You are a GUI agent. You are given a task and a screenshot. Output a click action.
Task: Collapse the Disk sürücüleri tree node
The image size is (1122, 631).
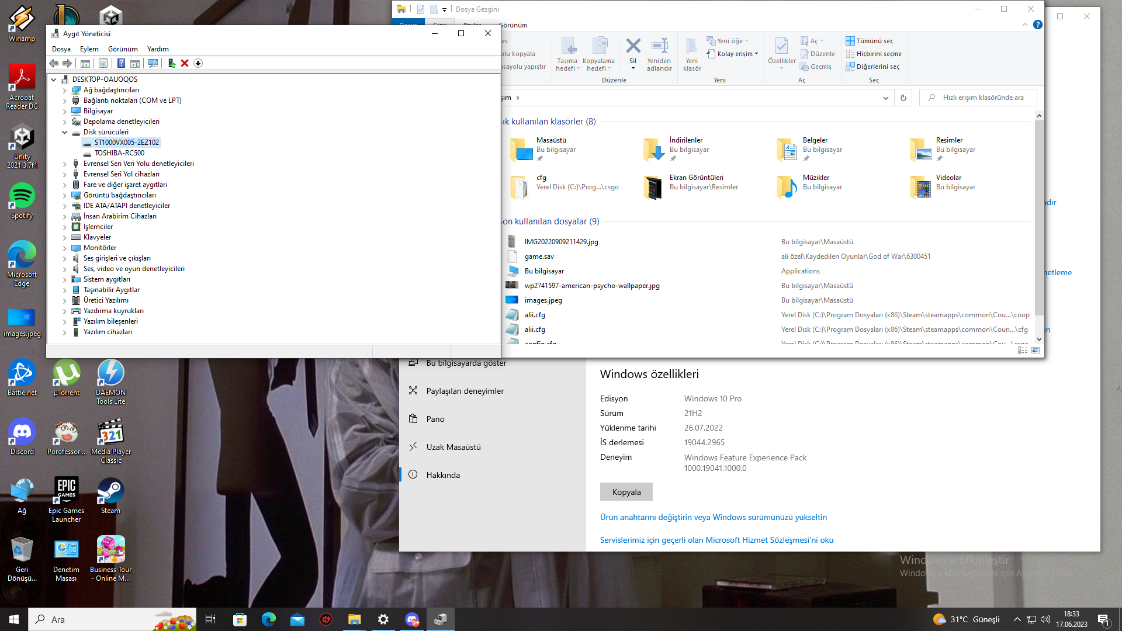[x=65, y=132]
